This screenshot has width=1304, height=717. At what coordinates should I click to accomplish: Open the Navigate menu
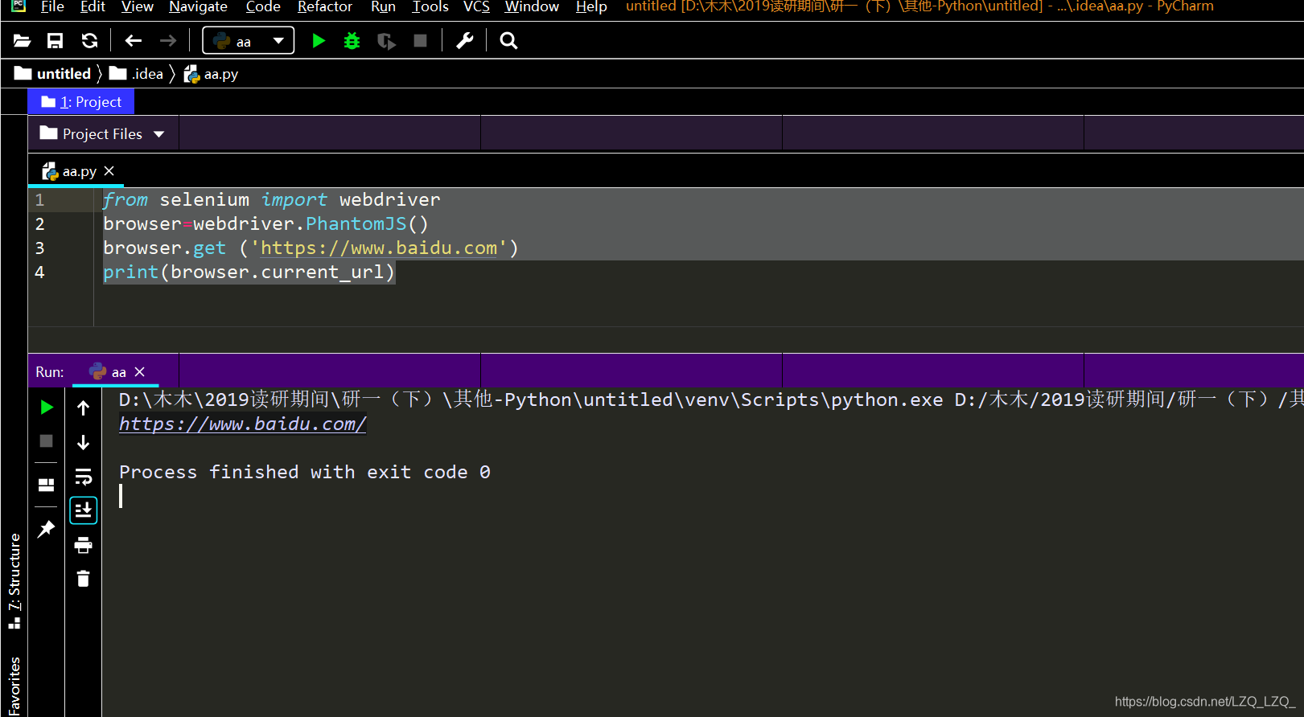point(198,6)
